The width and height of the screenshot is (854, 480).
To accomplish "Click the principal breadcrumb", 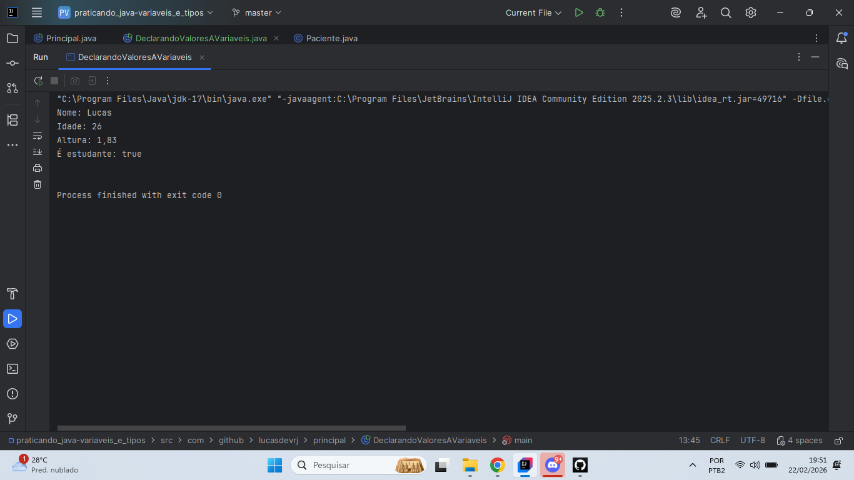I will (329, 441).
